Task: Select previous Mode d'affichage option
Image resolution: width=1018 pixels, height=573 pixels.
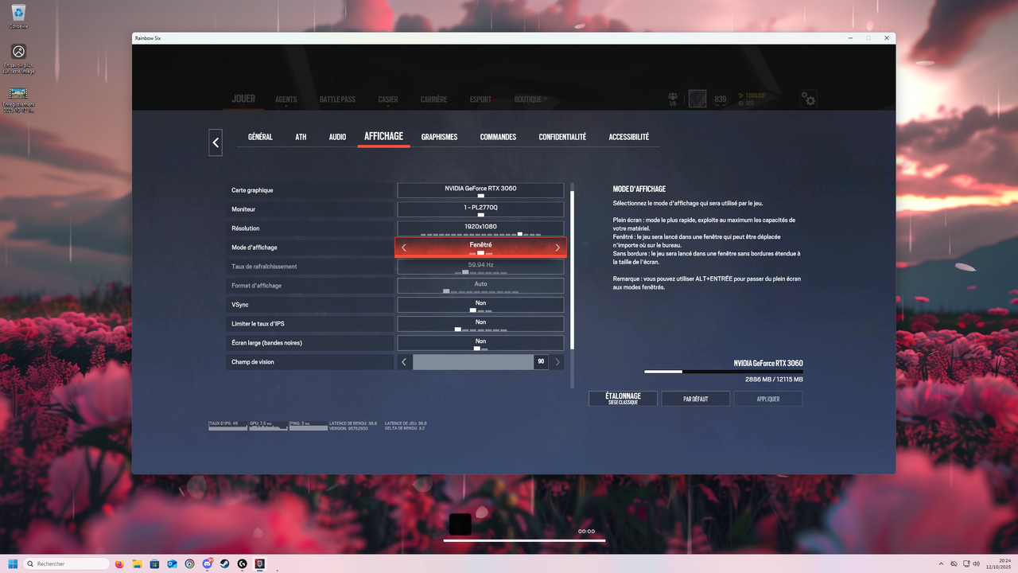Action: tap(404, 248)
